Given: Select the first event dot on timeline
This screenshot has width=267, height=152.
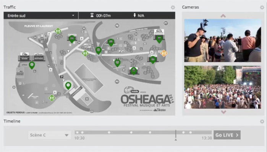Looking at the screenshot, I should (x=77, y=132).
